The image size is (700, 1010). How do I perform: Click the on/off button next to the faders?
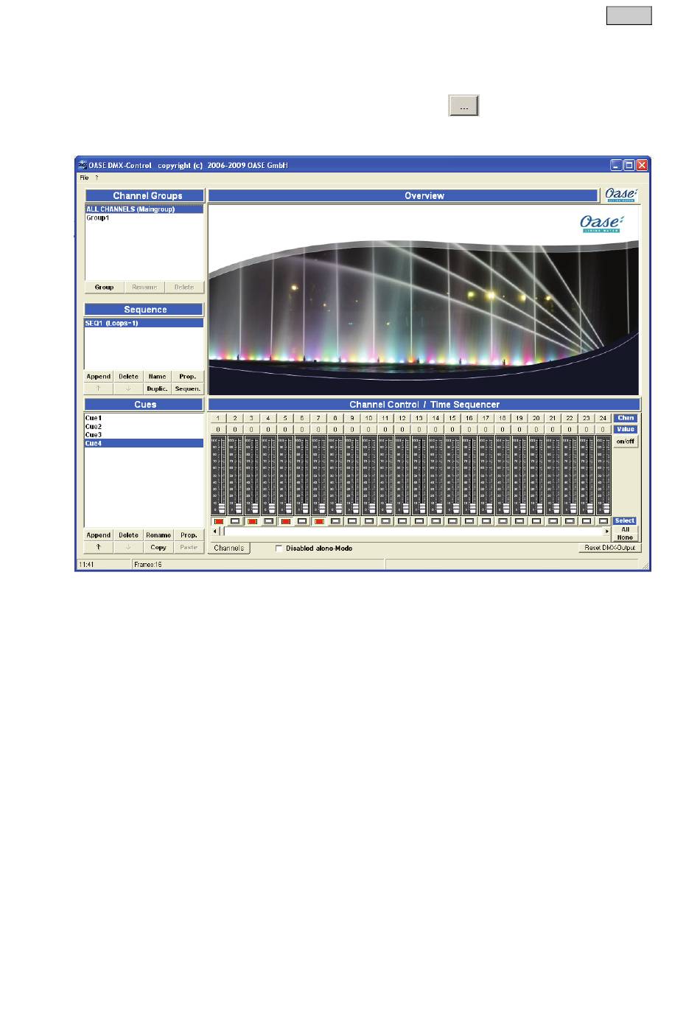click(626, 442)
